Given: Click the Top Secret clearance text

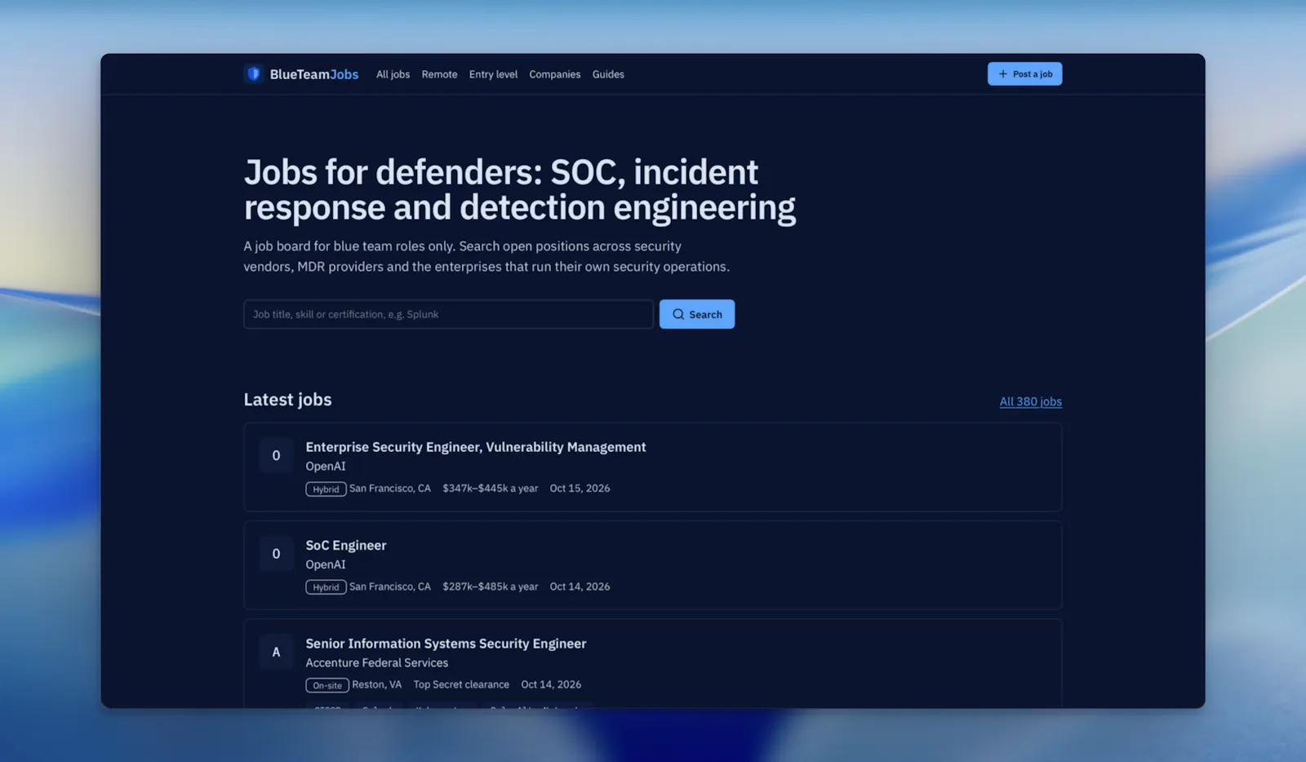Looking at the screenshot, I should click(461, 684).
